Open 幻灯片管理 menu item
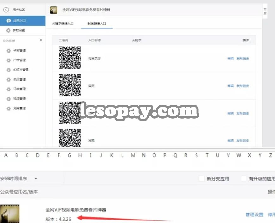 tap(21, 70)
